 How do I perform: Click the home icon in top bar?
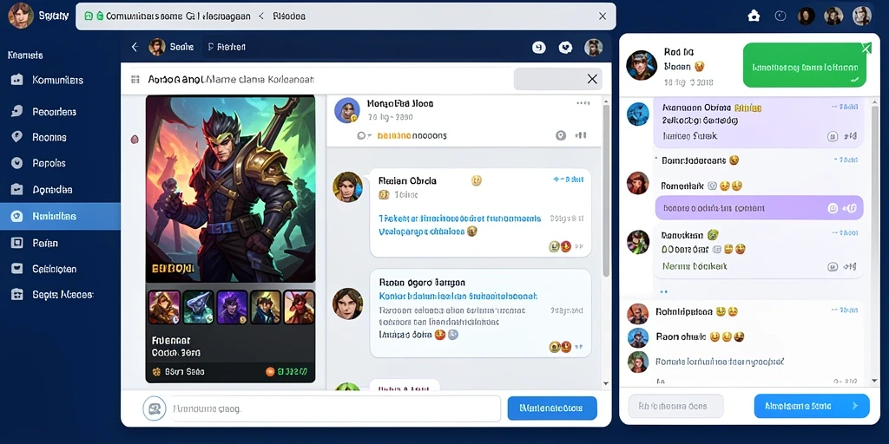click(x=754, y=16)
